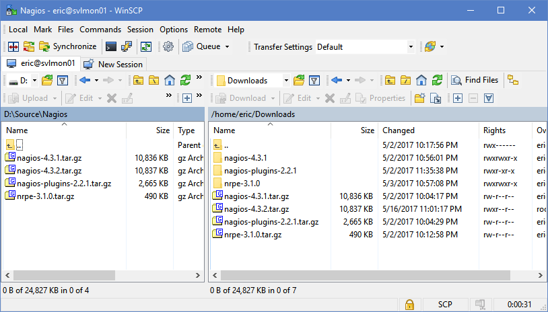Click local panel open directory icon
548x312 pixels.
click(47, 81)
